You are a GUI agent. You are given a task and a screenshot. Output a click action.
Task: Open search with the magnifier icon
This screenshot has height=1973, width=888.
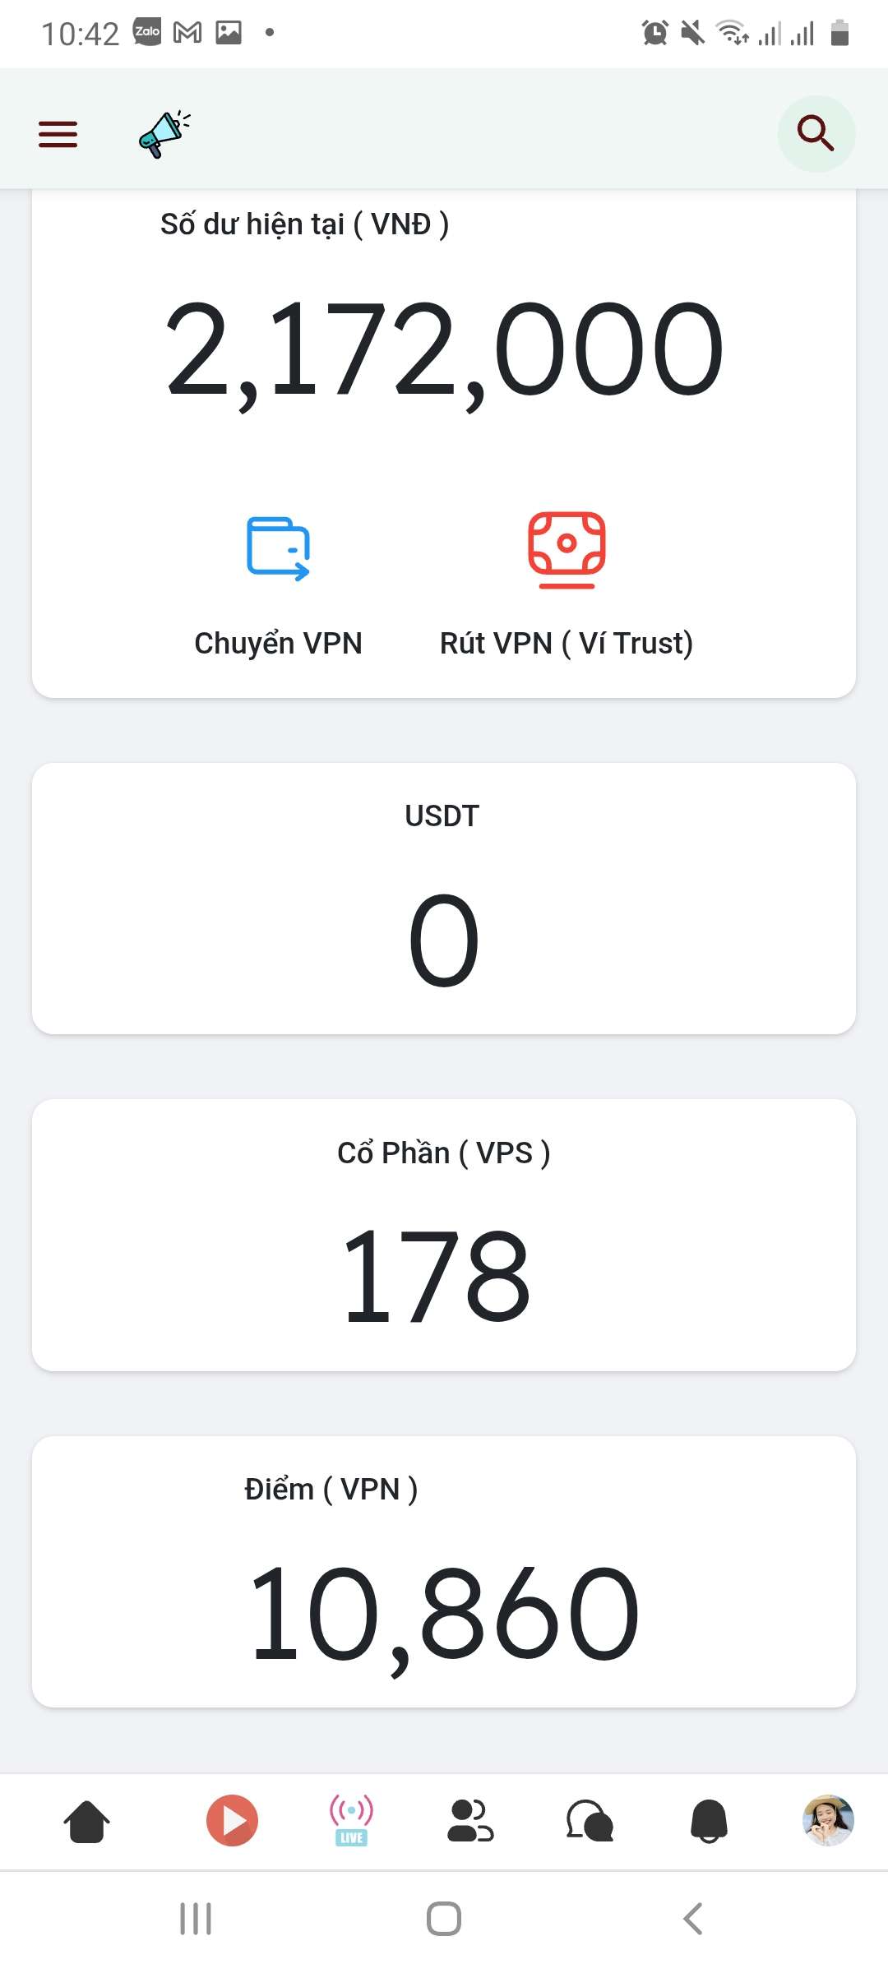tap(816, 133)
